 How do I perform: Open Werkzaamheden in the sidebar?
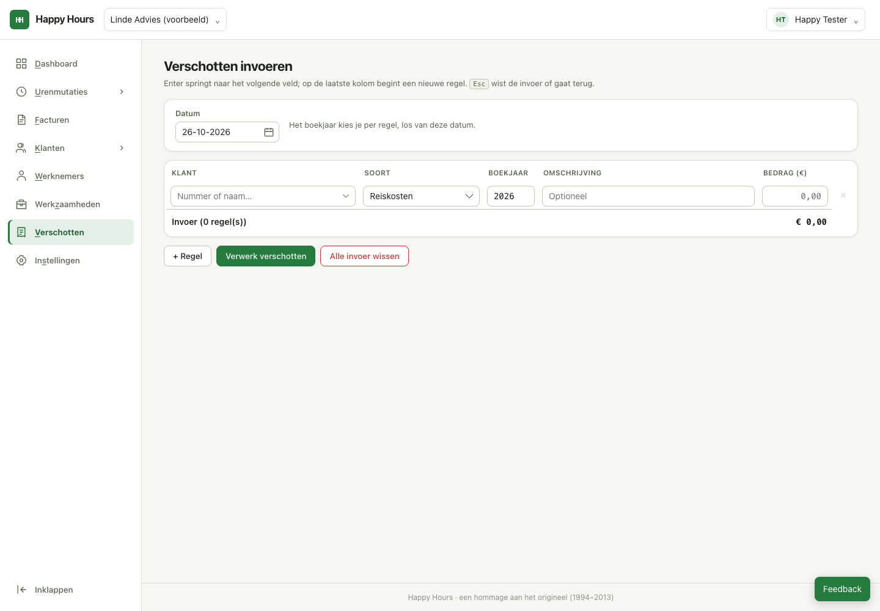pos(71,204)
